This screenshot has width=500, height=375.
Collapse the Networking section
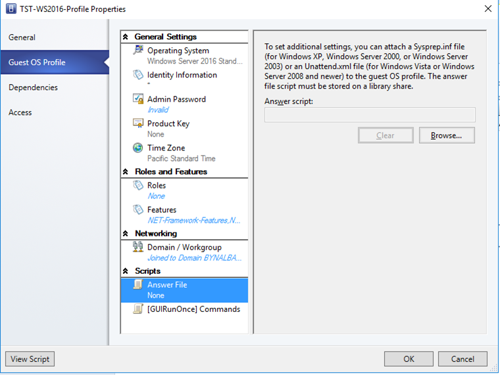pyautogui.click(x=125, y=234)
